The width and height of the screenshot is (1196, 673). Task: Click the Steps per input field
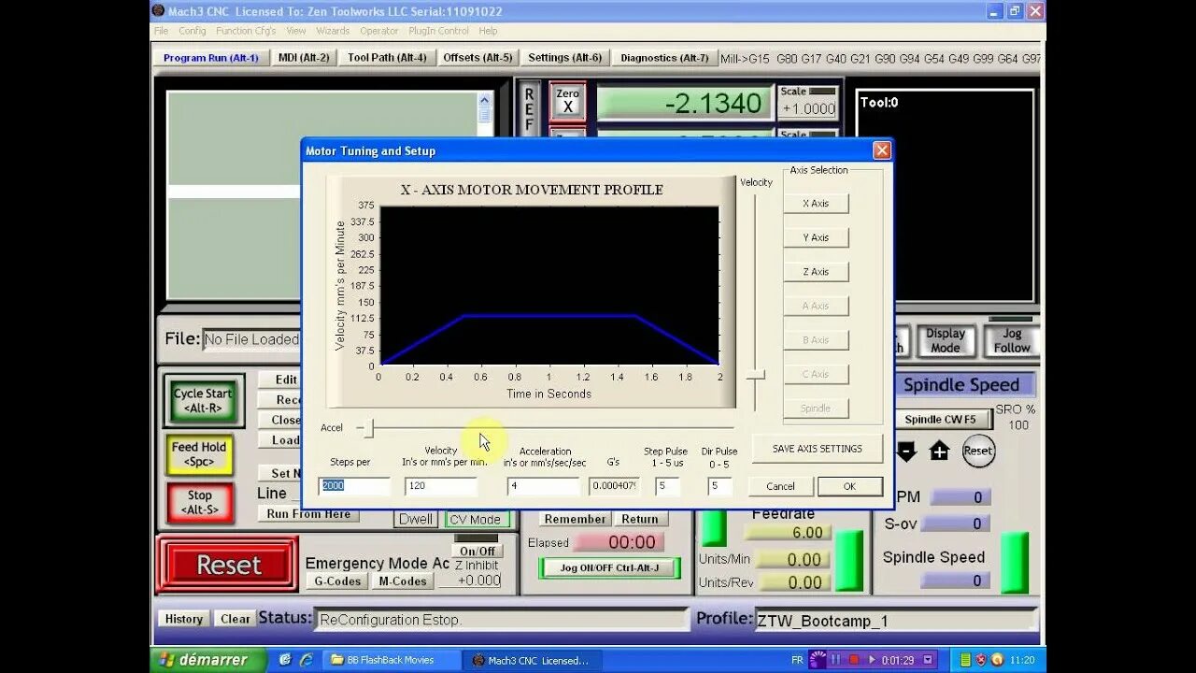pos(354,486)
